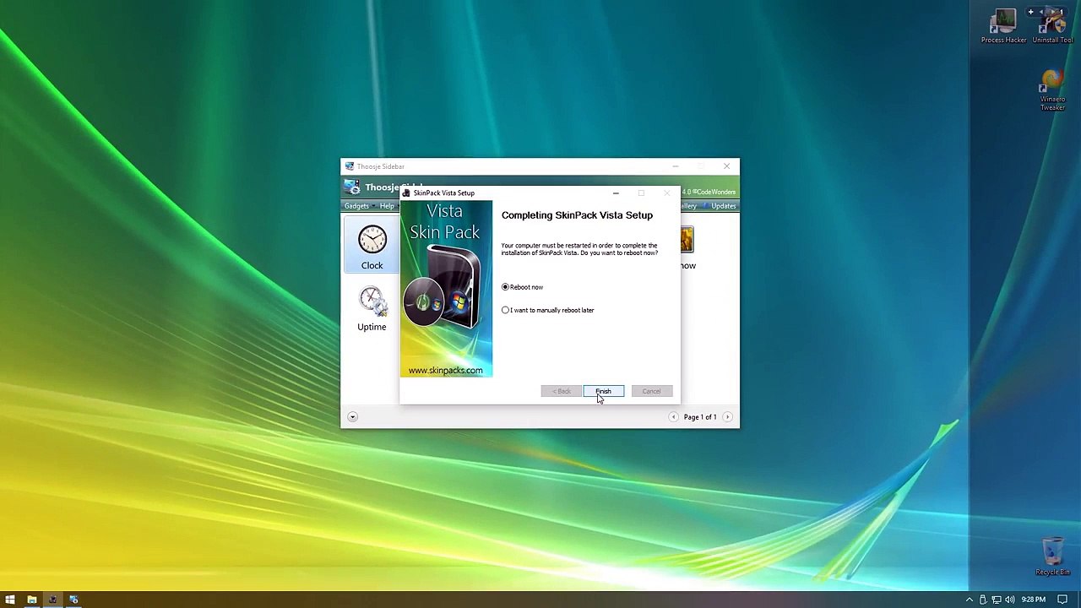Close the Thoosje Sidebar window

point(726,166)
